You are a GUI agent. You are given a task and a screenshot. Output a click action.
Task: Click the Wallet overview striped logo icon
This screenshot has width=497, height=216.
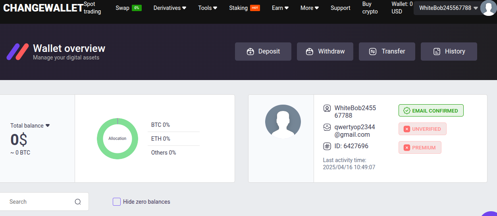pyautogui.click(x=17, y=52)
